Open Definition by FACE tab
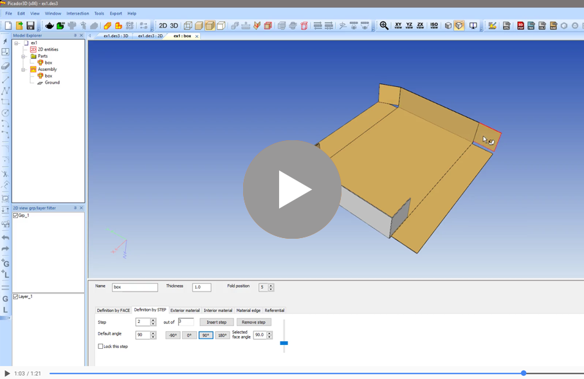Screen dimensions: 584x379 114,310
